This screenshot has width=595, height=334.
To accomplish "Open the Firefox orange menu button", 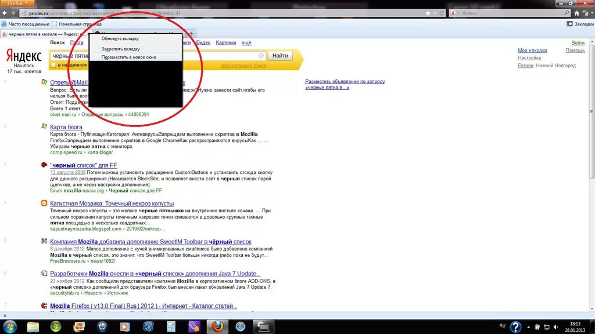I will pyautogui.click(x=17, y=3).
